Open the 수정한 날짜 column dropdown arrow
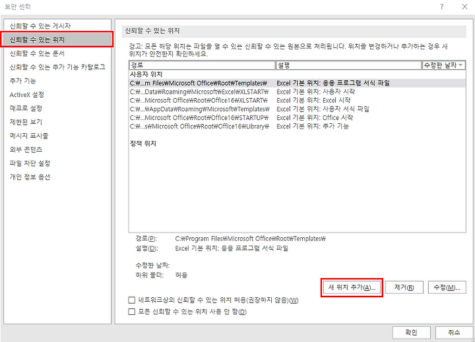The width and height of the screenshot is (475, 342). (460, 65)
